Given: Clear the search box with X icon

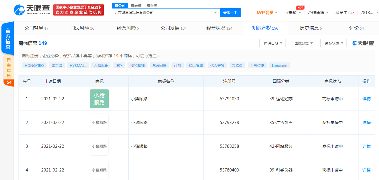Looking at the screenshot, I should pyautogui.click(x=215, y=13).
